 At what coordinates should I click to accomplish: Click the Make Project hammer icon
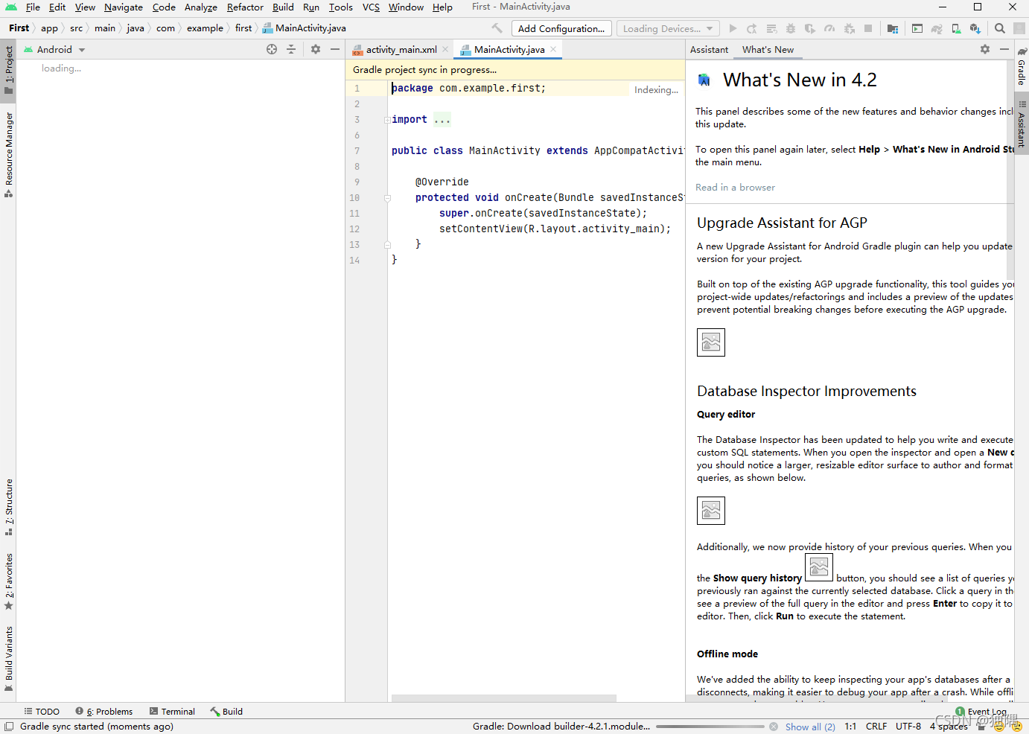pos(497,28)
